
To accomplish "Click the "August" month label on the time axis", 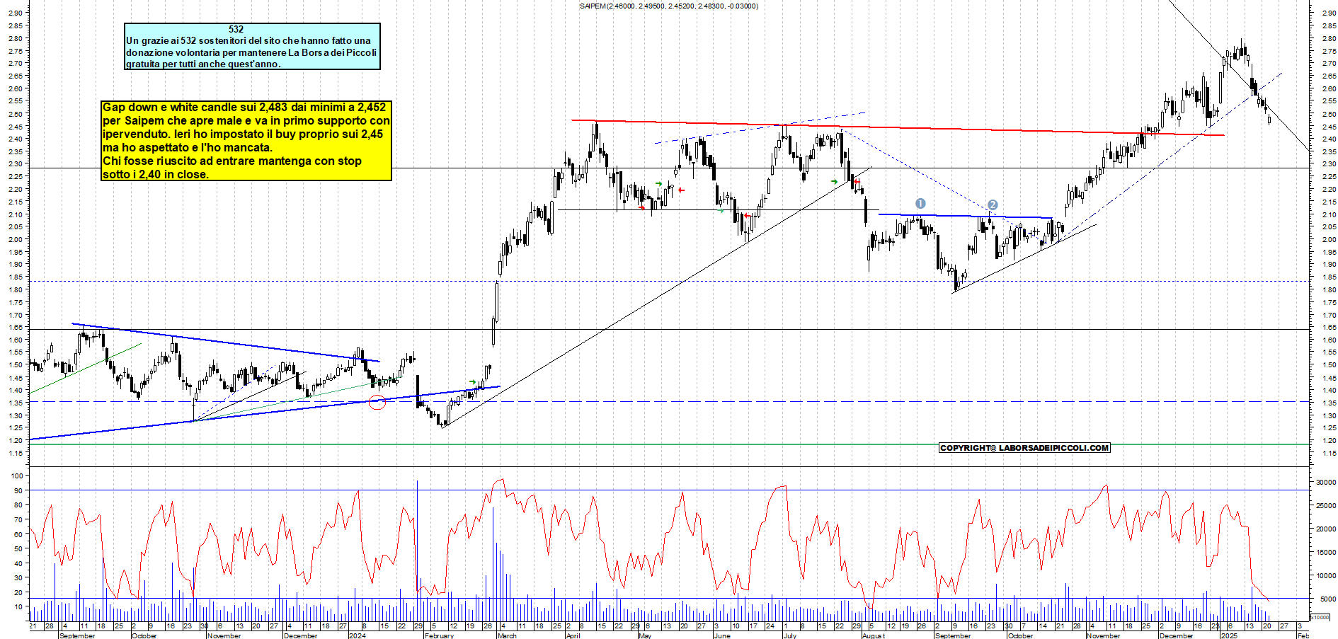I will click(x=874, y=635).
